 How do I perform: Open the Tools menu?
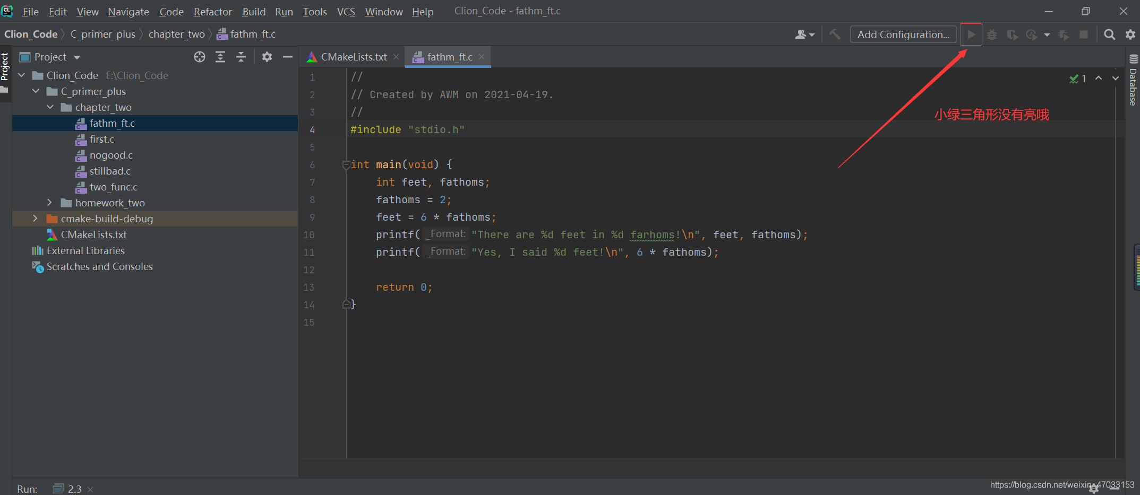315,12
